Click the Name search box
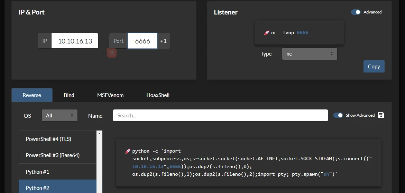This screenshot has width=405, height=193. point(220,115)
